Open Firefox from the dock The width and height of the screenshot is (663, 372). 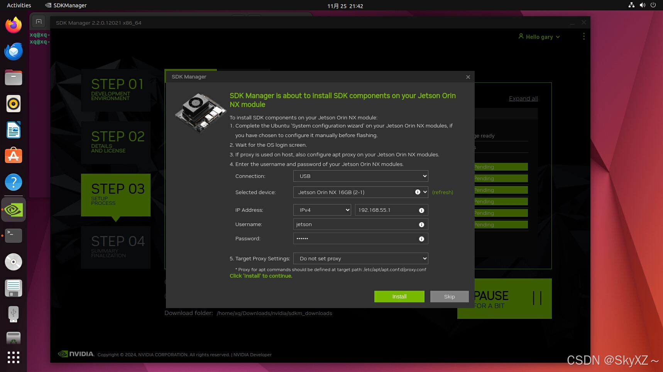(14, 25)
